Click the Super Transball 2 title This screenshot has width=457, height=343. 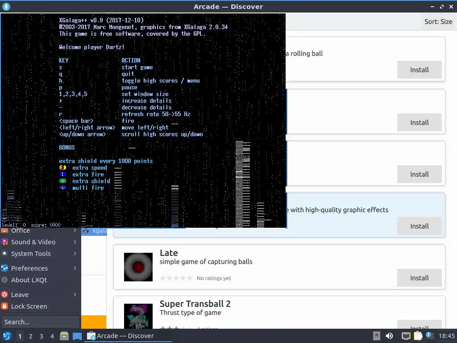[195, 304]
